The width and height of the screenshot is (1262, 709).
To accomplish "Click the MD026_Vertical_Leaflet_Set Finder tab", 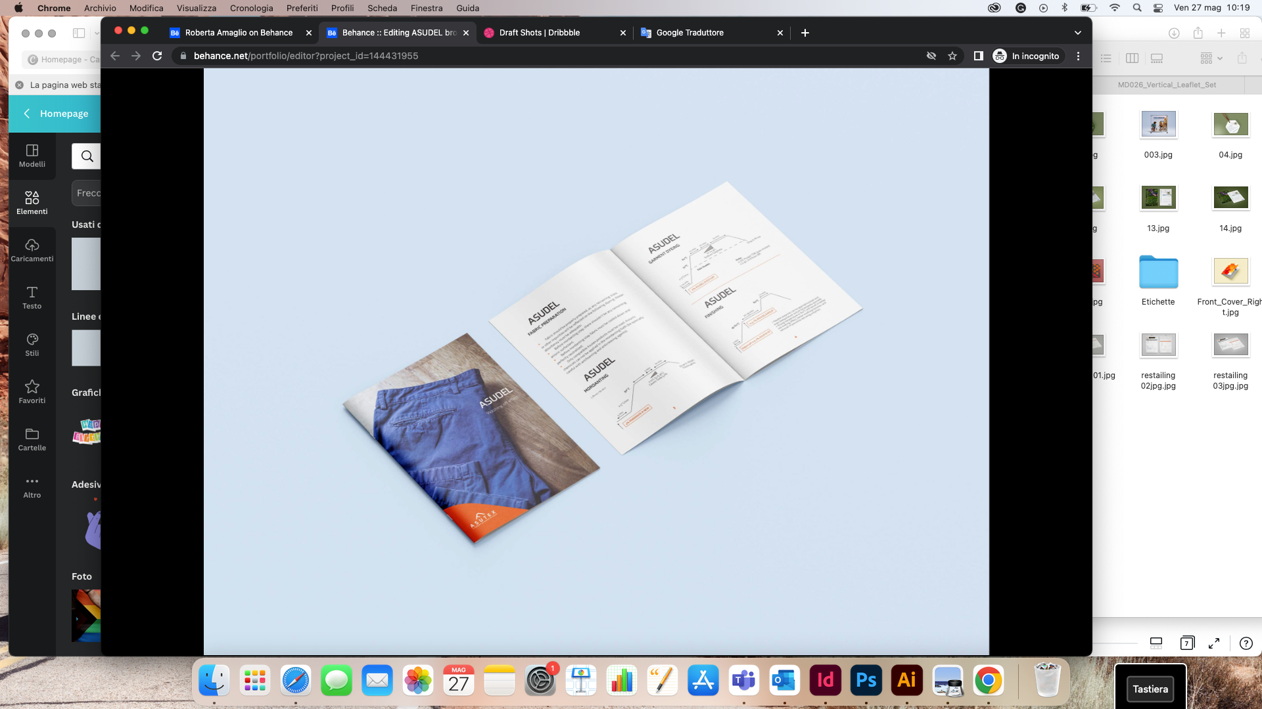I will tap(1167, 85).
